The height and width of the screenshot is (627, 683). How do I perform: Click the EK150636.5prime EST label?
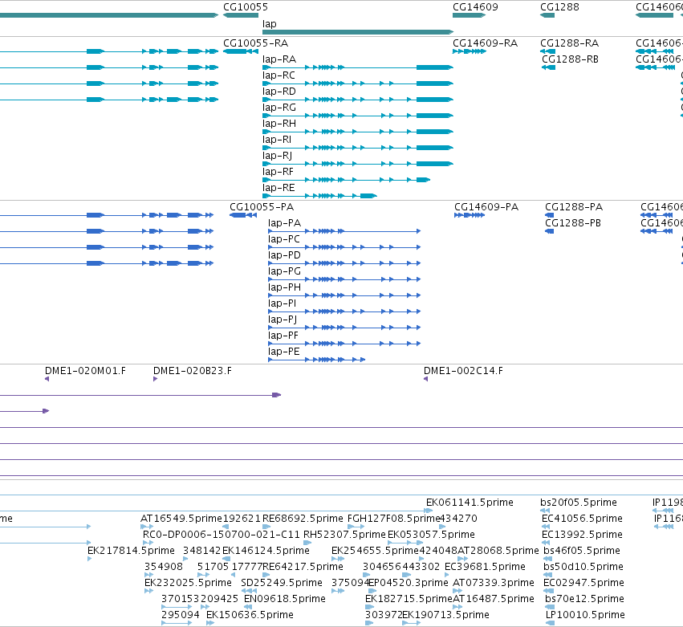coord(250,615)
